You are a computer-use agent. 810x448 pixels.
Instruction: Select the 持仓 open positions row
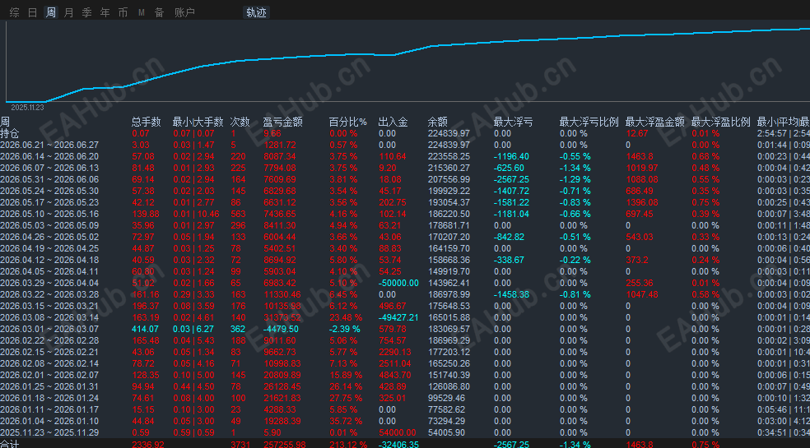[405, 134]
